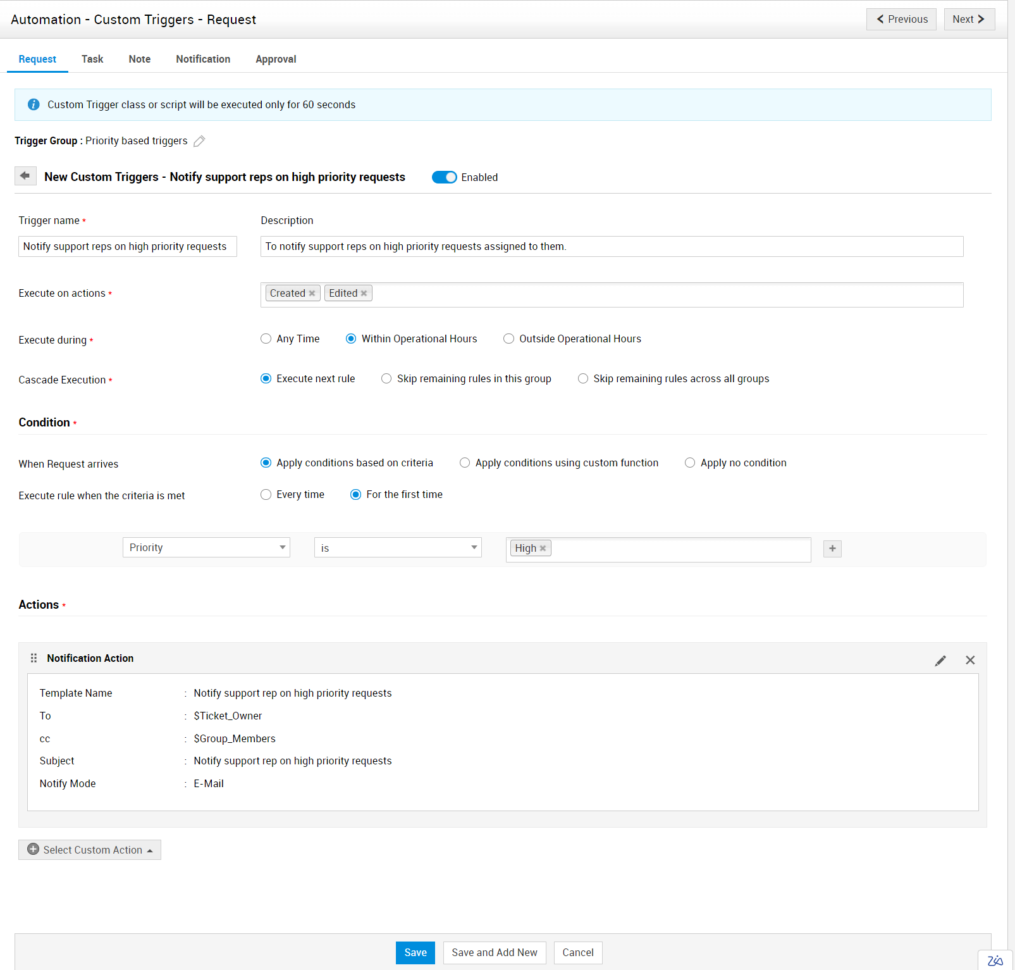The image size is (1015, 970).
Task: Click into the Description text field
Action: pyautogui.click(x=612, y=247)
